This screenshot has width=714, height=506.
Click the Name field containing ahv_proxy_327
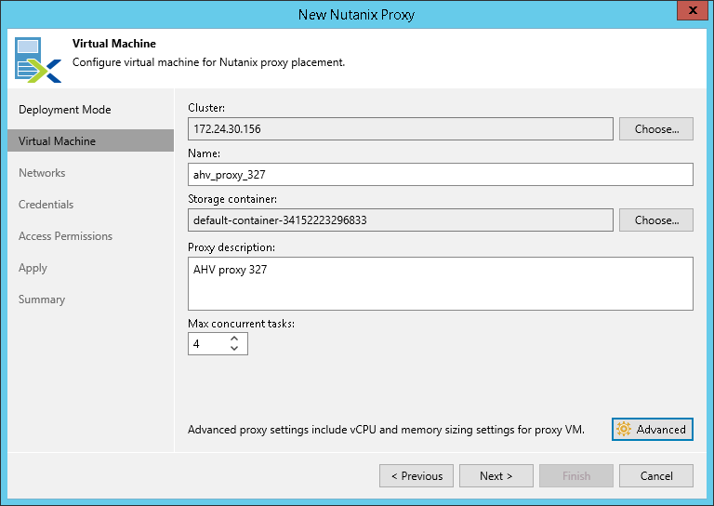pos(440,175)
